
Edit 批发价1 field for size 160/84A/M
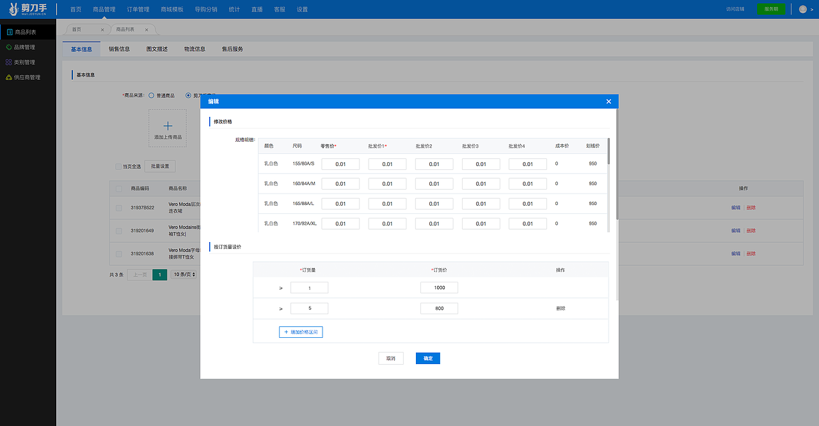pos(387,184)
